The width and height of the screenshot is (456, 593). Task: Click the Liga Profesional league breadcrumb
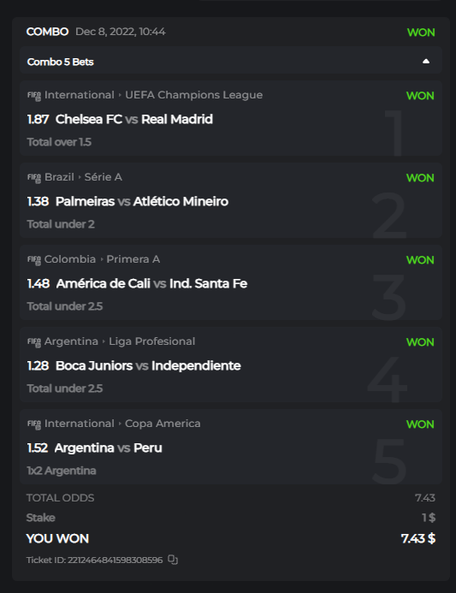[x=152, y=341]
